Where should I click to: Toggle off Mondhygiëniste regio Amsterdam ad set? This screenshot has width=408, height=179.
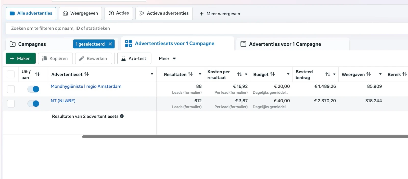click(x=33, y=89)
